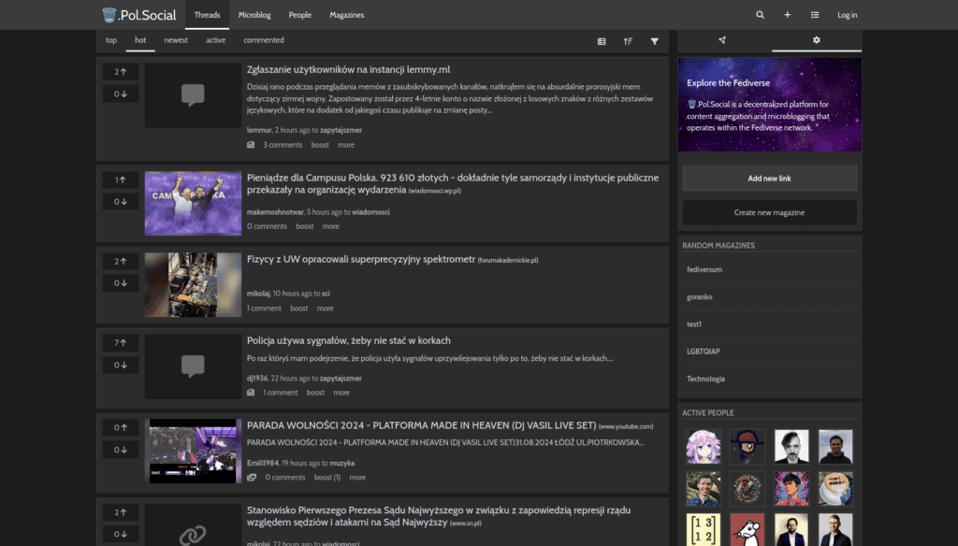958x546 pixels.
Task: Select the sidebar paper-plane tab icon
Action: coord(722,39)
